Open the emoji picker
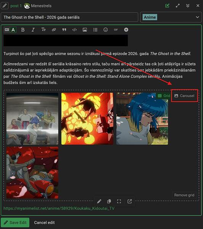The height and width of the screenshot is (229, 203). point(106,30)
